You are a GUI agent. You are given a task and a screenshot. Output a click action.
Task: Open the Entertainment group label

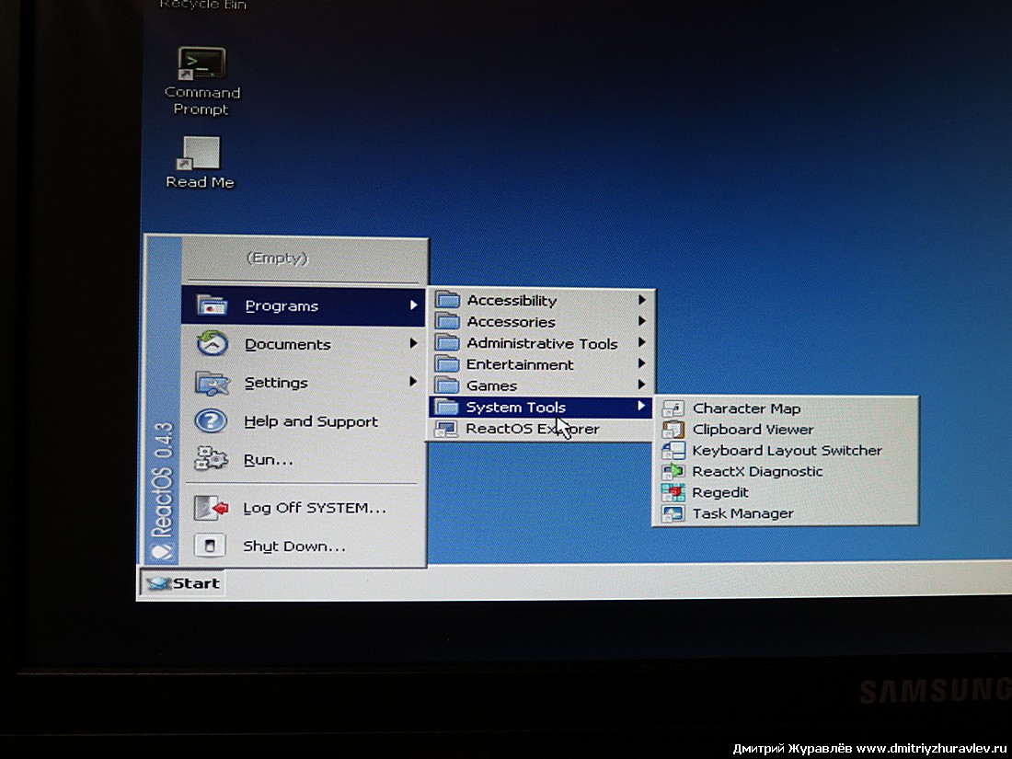(520, 364)
